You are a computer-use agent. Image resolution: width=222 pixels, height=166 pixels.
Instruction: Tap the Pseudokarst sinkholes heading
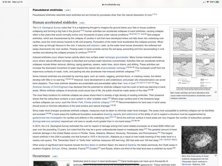(x=47, y=10)
